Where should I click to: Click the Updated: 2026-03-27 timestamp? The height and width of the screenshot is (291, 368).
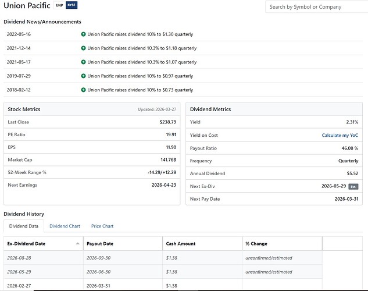click(157, 109)
